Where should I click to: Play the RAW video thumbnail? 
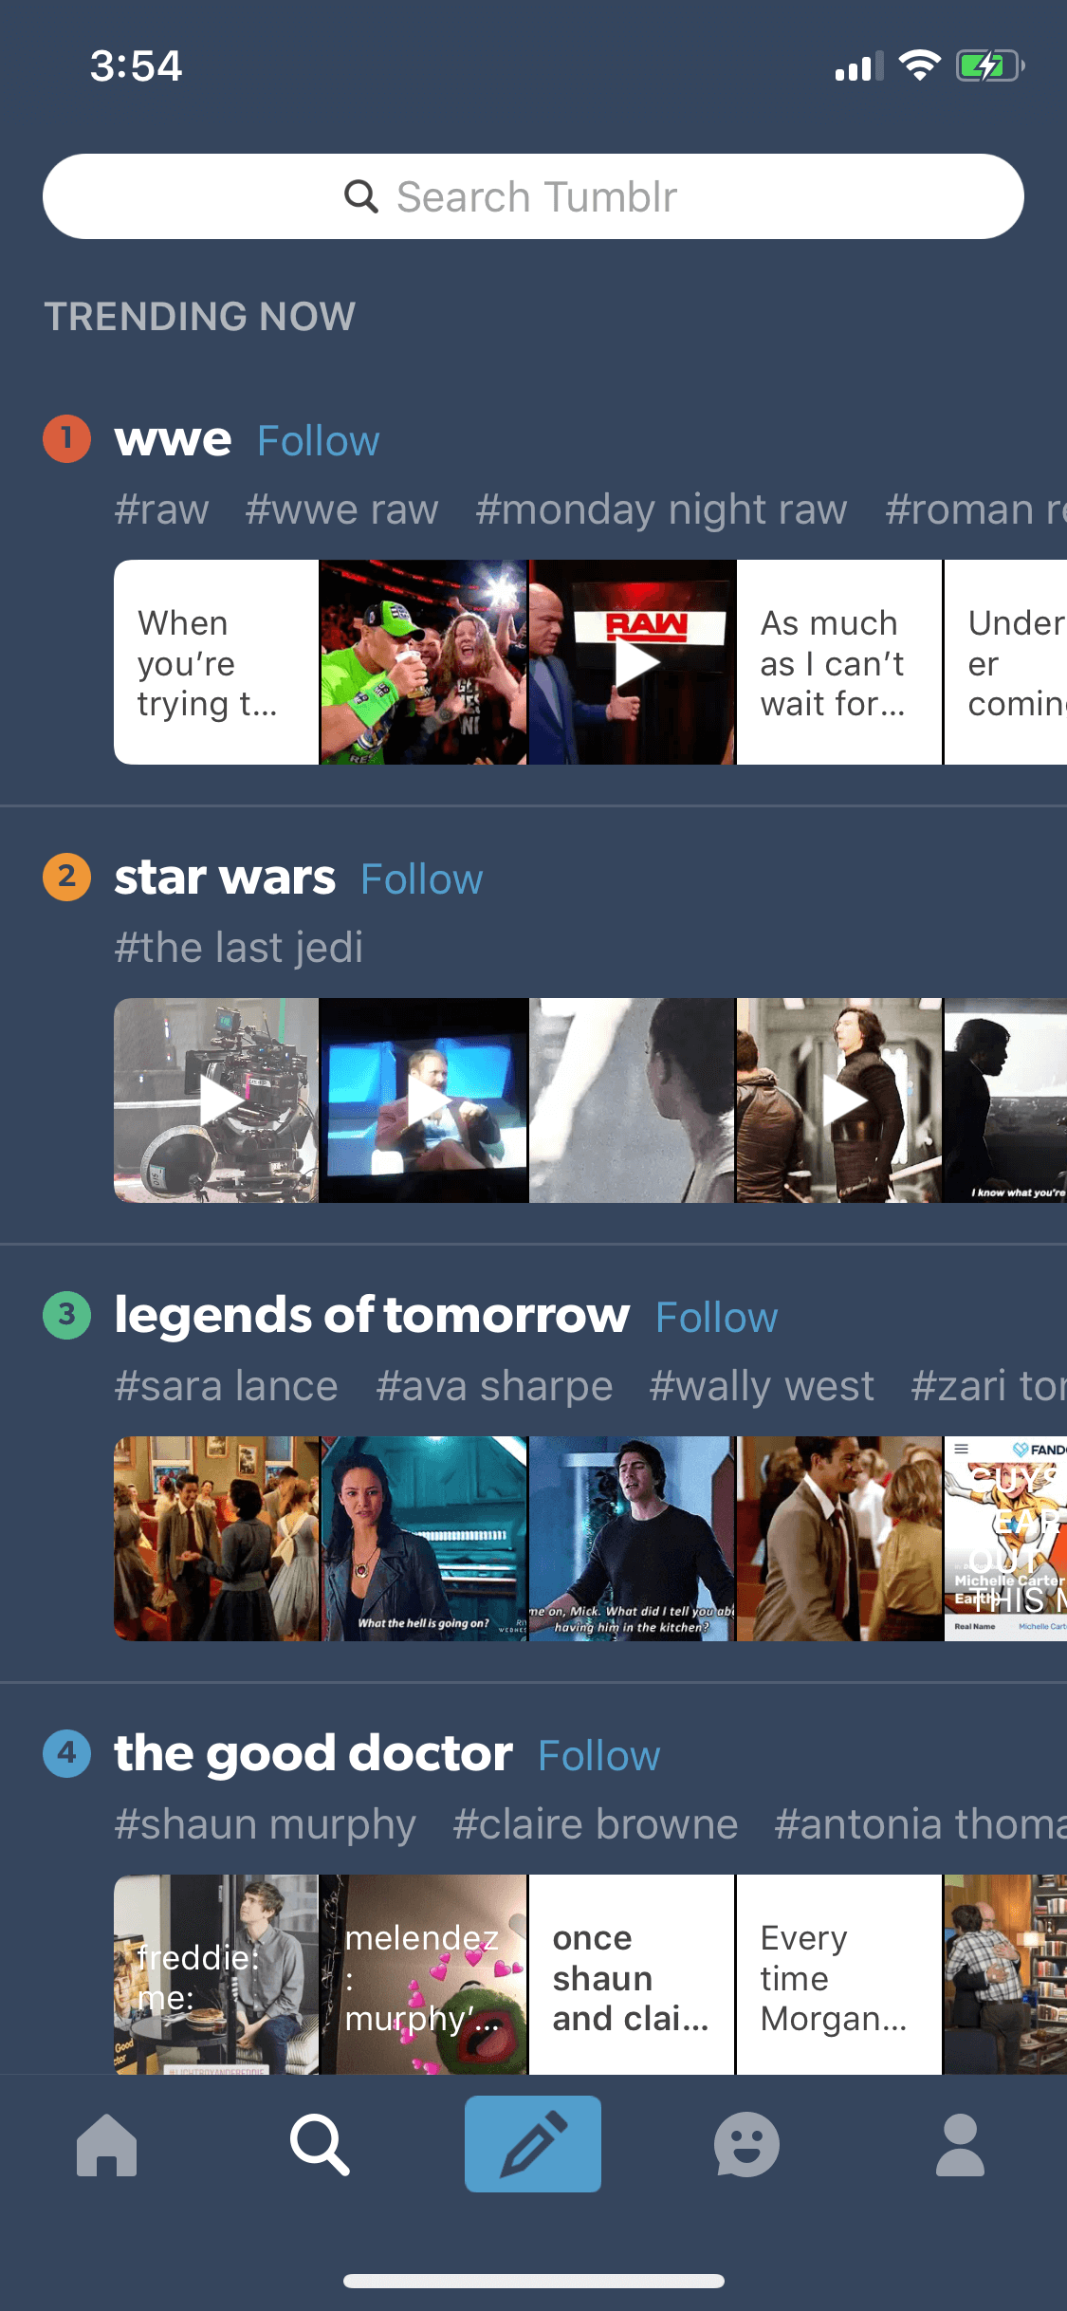coord(632,662)
